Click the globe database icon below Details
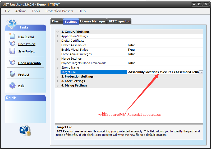Viewport: 211px width, 149px height. point(25,130)
